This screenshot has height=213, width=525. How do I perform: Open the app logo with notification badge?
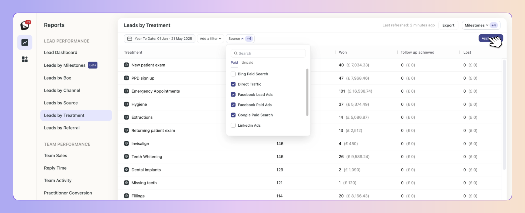point(25,25)
